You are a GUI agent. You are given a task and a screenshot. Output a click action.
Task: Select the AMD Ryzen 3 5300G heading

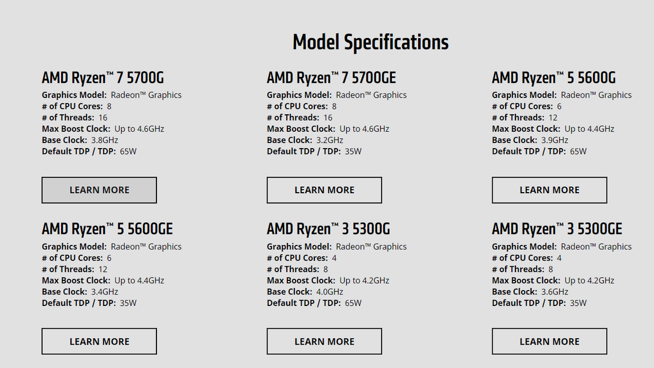329,229
